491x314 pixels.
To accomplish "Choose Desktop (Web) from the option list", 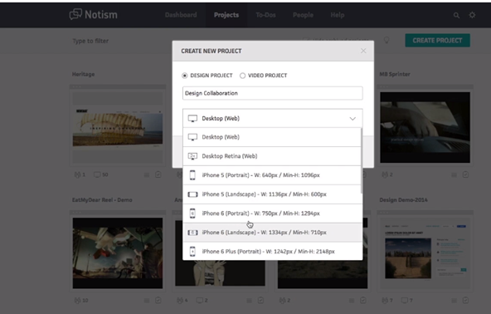I will click(272, 137).
